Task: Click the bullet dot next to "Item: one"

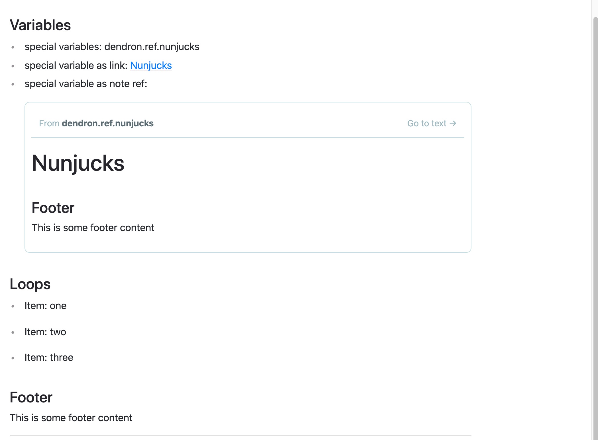Action: tap(13, 306)
